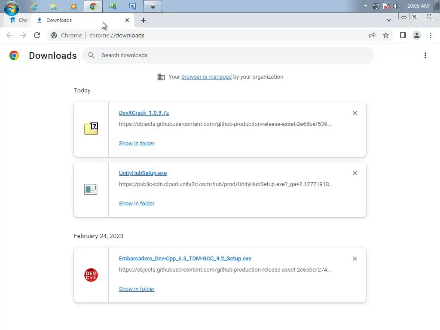Click the red DEV C++ icon
The image size is (440, 330).
pyautogui.click(x=91, y=275)
